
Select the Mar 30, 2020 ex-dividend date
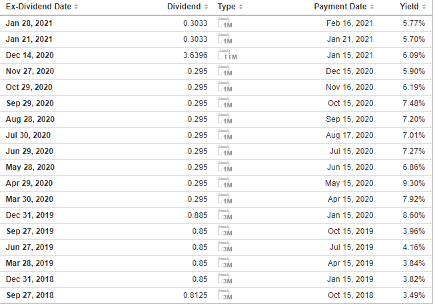pyautogui.click(x=30, y=199)
